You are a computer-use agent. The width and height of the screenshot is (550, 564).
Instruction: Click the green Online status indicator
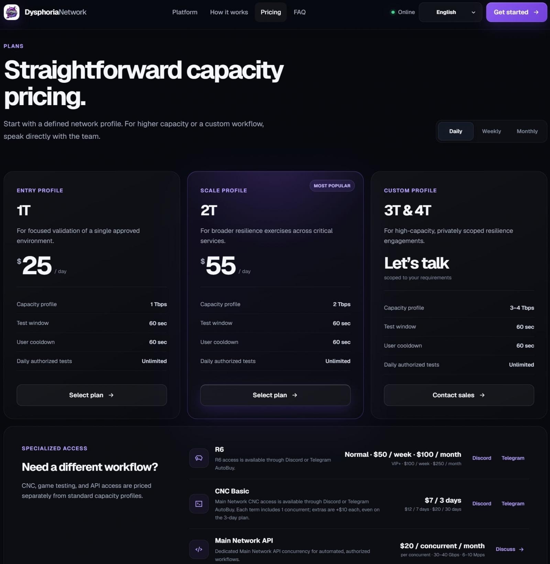pyautogui.click(x=393, y=12)
